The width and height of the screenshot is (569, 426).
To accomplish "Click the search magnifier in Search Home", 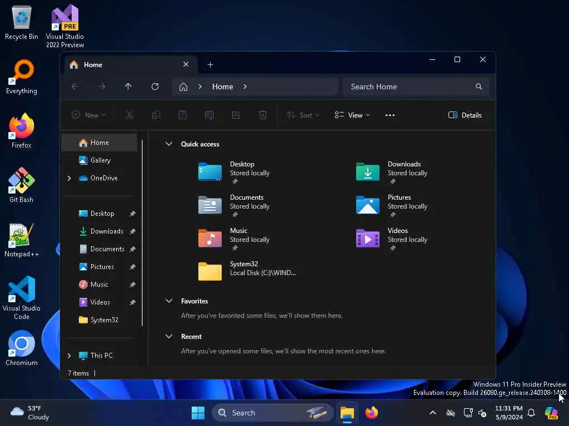I will point(479,87).
